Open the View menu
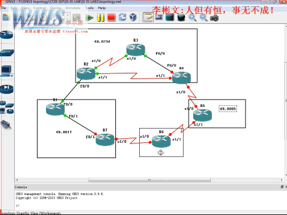The width and height of the screenshot is (287, 215). pyautogui.click(x=25, y=8)
